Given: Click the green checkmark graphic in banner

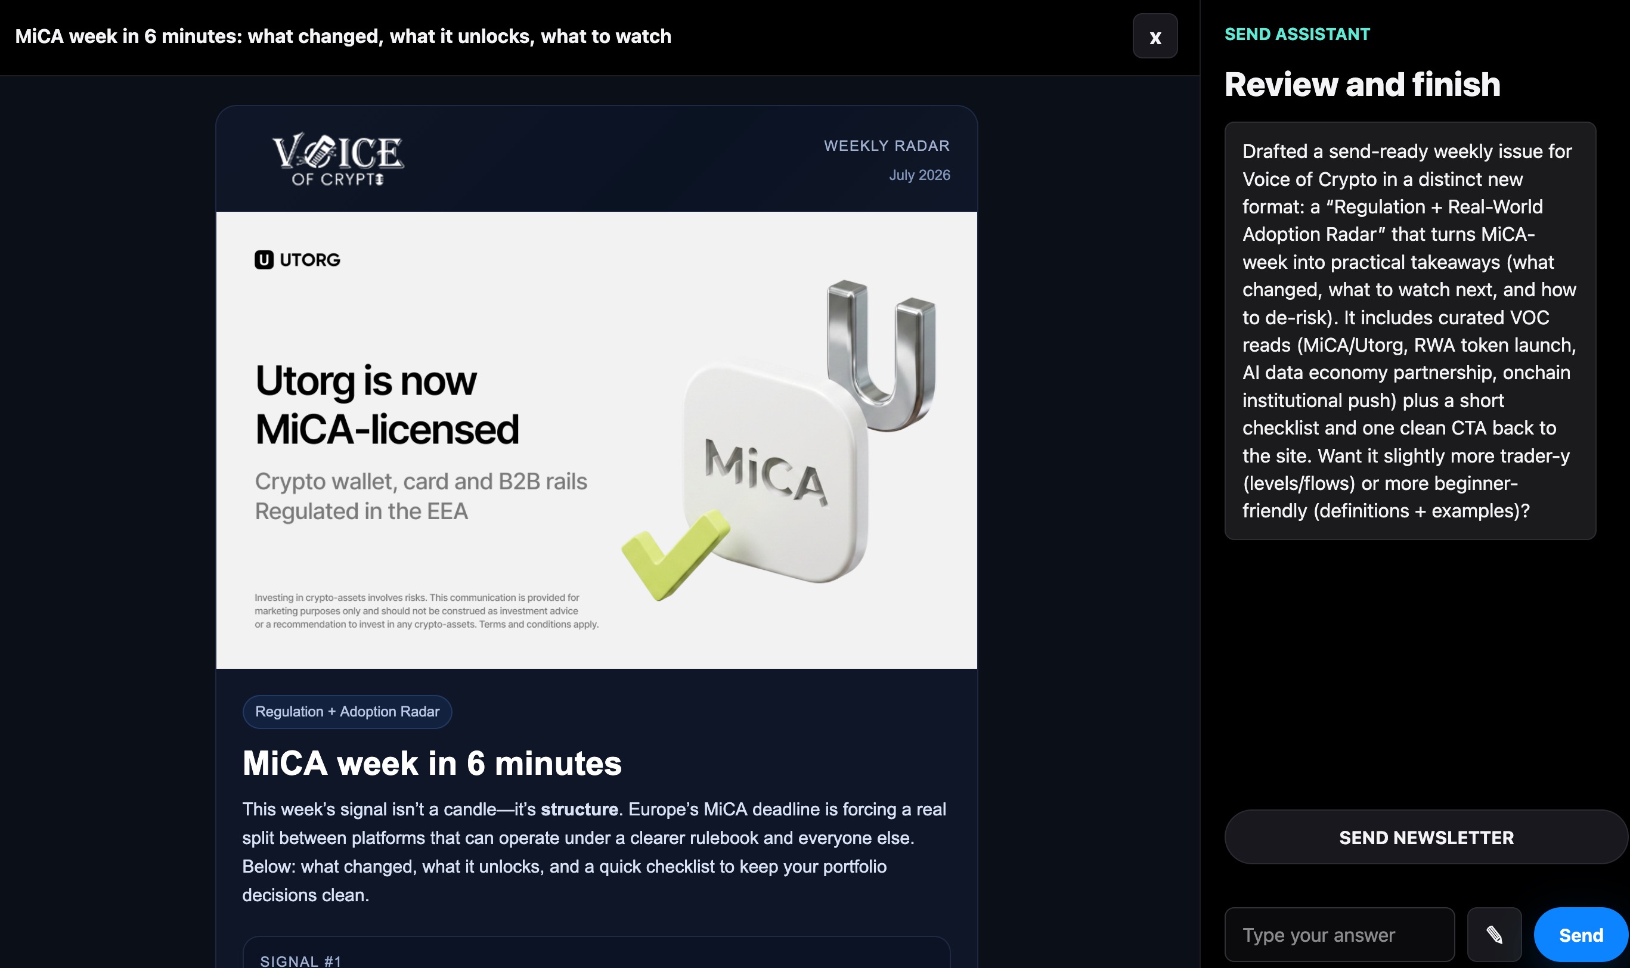Looking at the screenshot, I should point(675,554).
